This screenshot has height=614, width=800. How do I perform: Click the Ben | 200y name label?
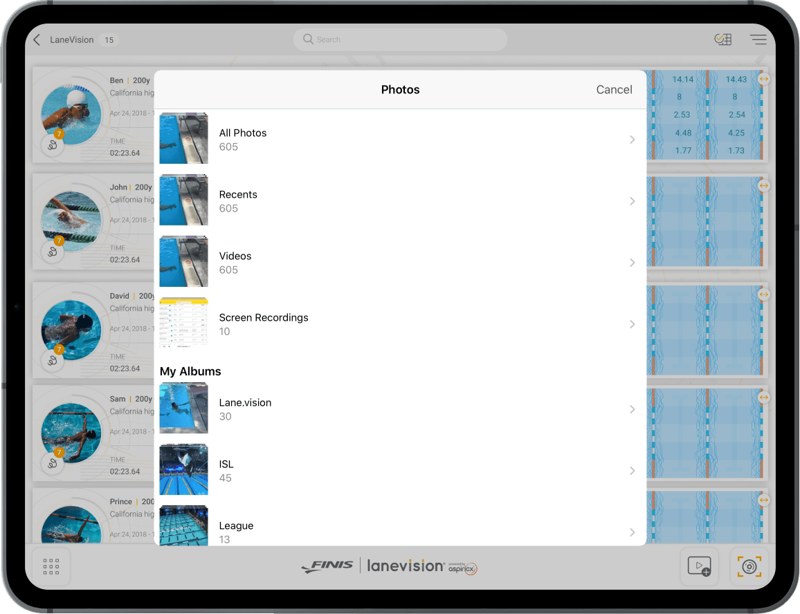coord(129,81)
